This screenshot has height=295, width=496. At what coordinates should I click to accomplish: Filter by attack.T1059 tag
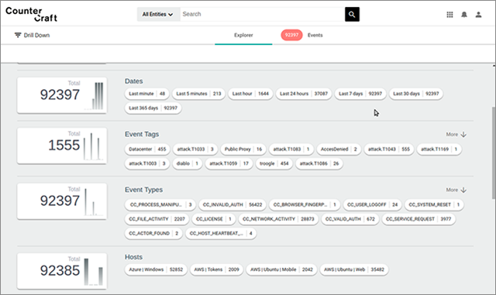pyautogui.click(x=229, y=163)
